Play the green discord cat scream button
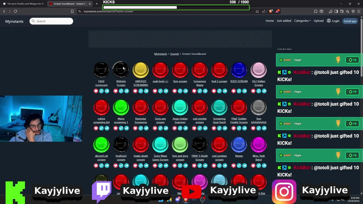 click(x=101, y=145)
